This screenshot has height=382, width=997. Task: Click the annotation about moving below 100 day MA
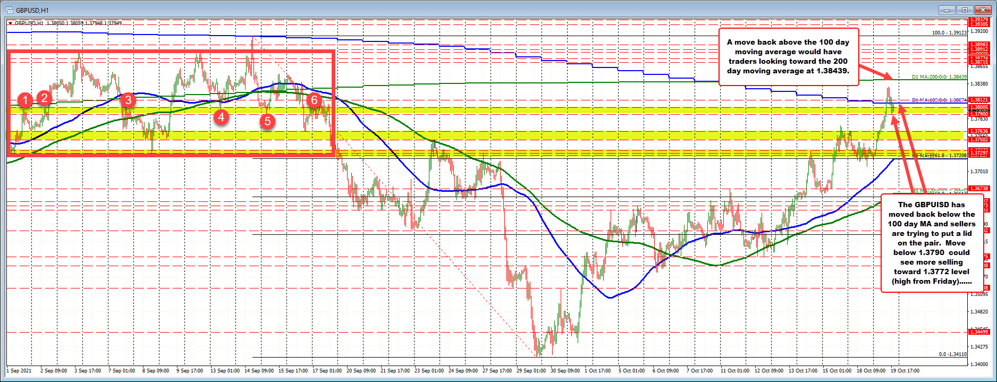click(x=931, y=243)
